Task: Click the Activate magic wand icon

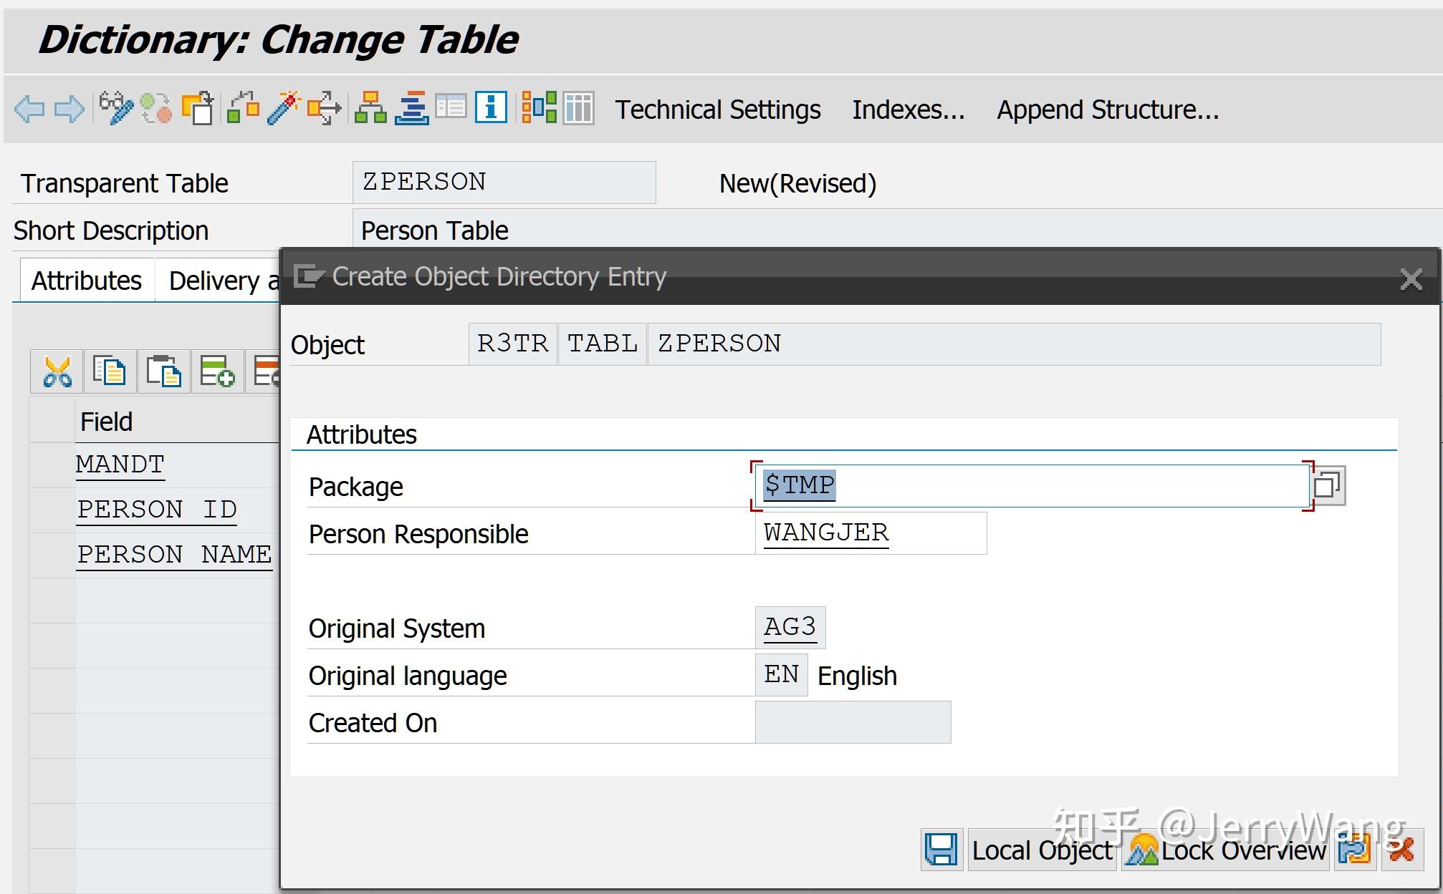Action: click(x=284, y=108)
